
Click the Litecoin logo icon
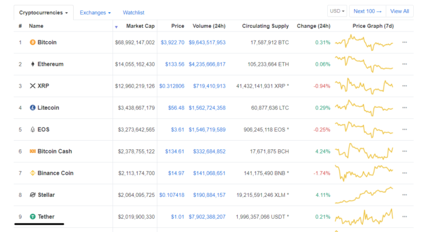(x=33, y=108)
